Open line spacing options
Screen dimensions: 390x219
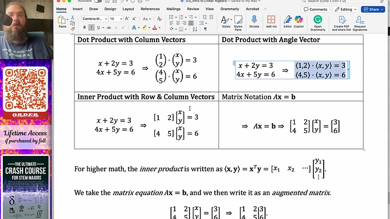(x=202, y=23)
